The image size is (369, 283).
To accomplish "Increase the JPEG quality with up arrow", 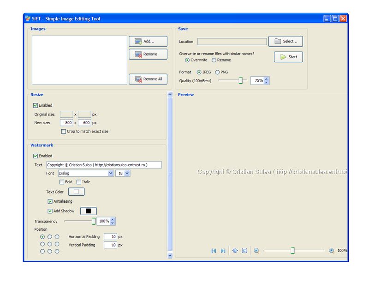I will tap(267, 79).
